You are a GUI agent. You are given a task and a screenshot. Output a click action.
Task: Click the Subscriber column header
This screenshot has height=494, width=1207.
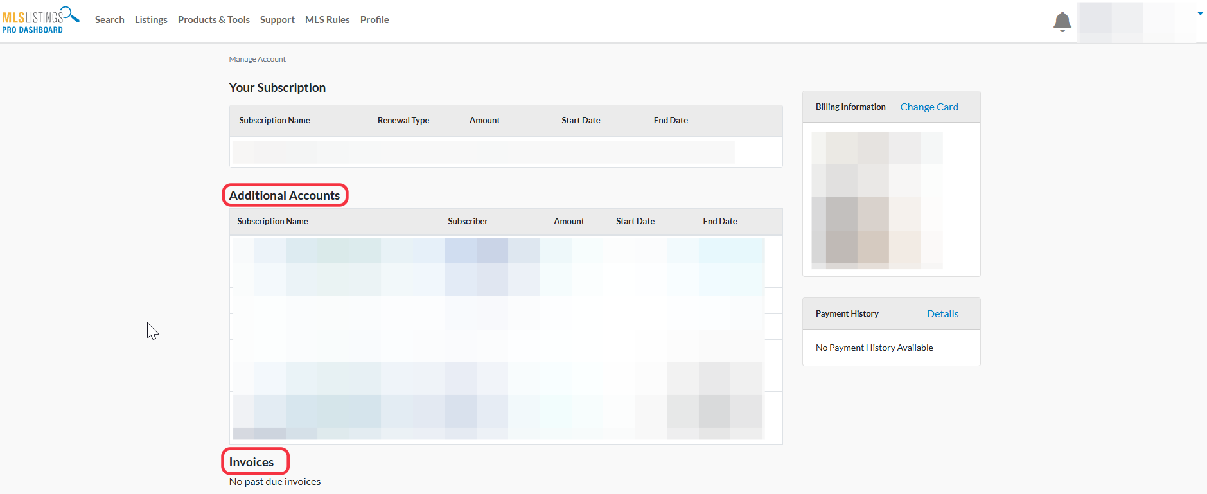468,222
